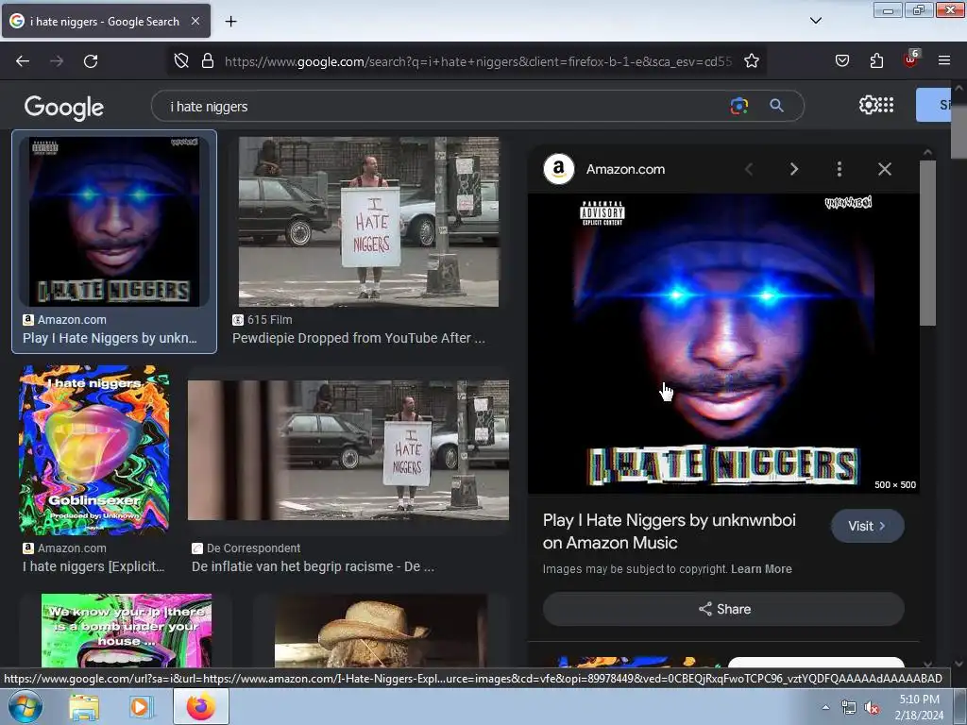Click the Visit button

pyautogui.click(x=867, y=526)
